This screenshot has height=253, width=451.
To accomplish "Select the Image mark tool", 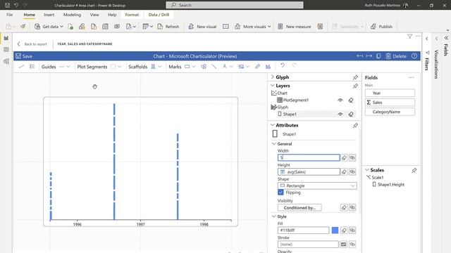I will pos(241,67).
